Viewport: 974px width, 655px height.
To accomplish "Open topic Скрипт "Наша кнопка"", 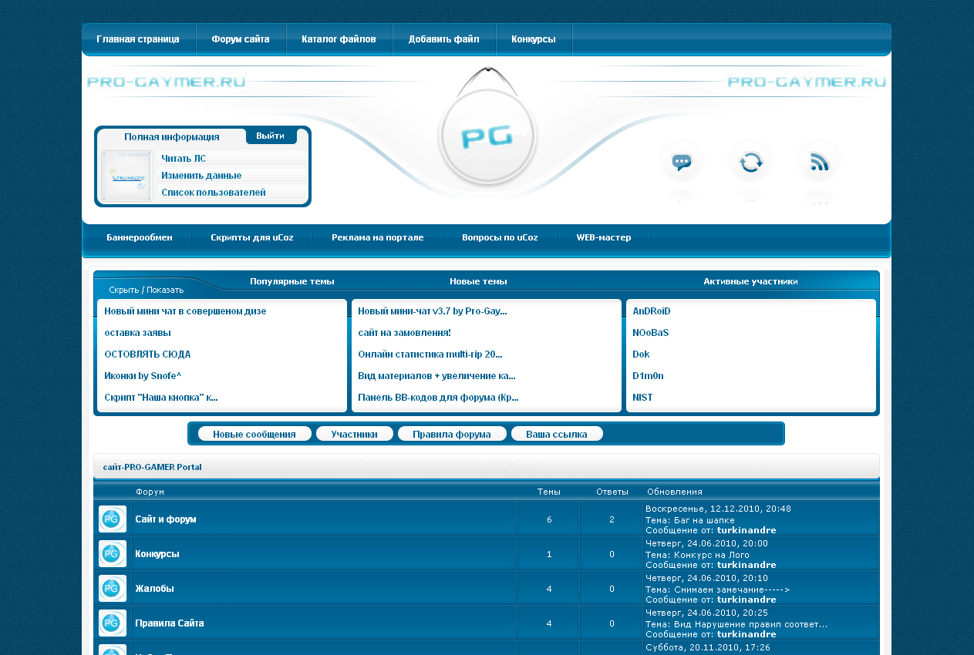I will tap(161, 398).
